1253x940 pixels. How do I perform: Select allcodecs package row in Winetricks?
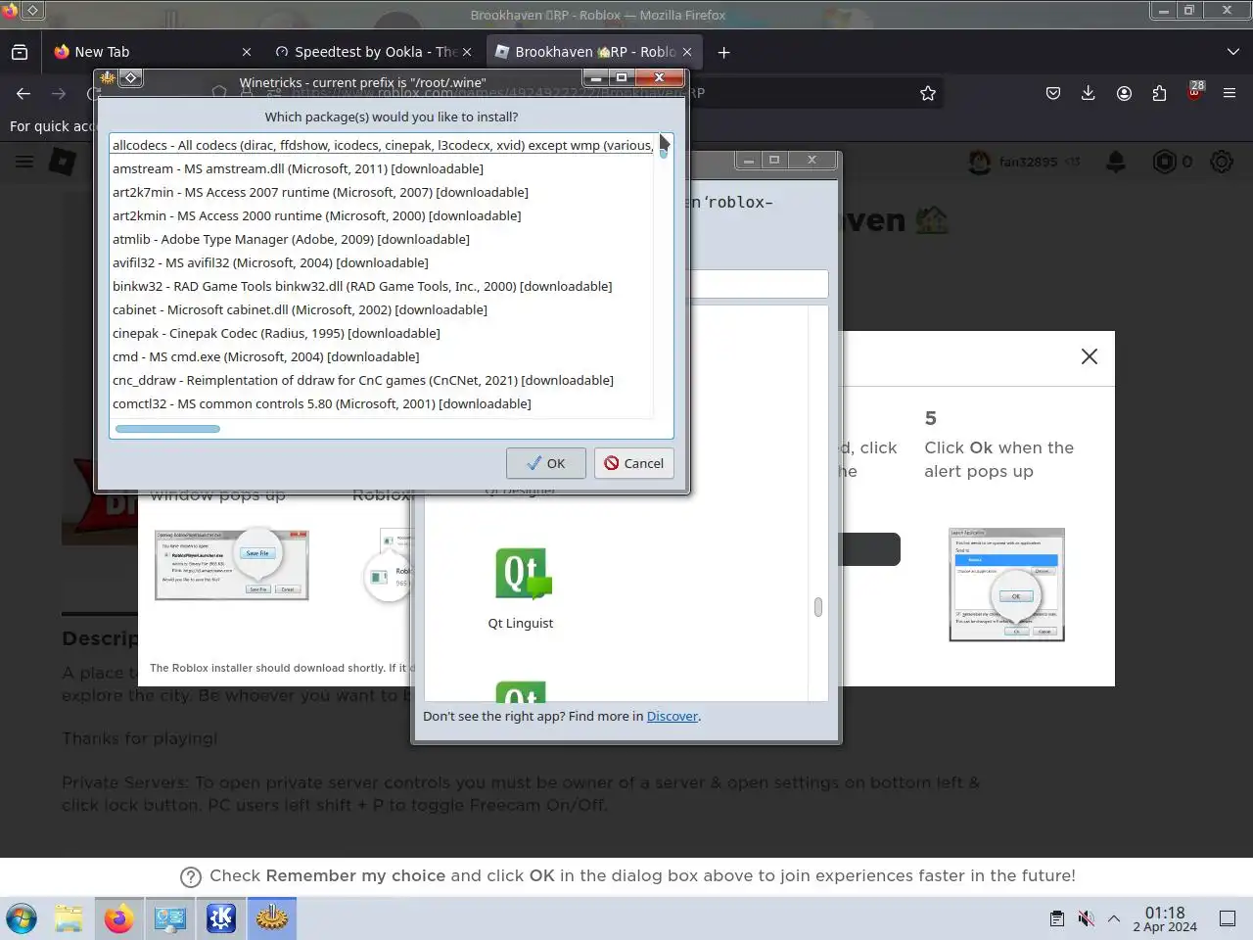pyautogui.click(x=382, y=145)
